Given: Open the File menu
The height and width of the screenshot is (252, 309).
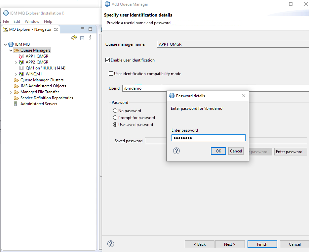Looking at the screenshot, I should tap(6, 21).
